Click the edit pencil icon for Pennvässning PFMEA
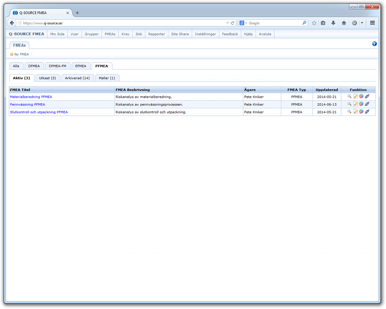 pos(355,104)
